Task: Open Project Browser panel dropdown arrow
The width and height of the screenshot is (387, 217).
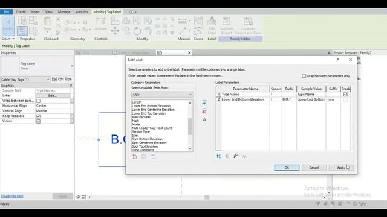Action: pyautogui.click(x=329, y=53)
